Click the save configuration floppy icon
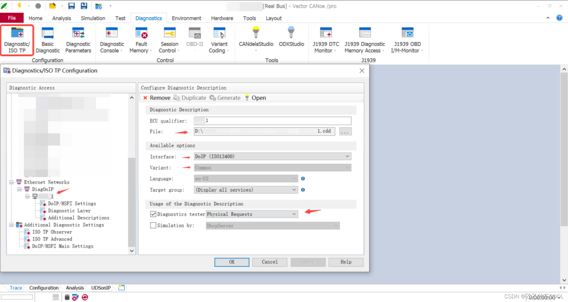The height and width of the screenshot is (302, 568). 72,6
